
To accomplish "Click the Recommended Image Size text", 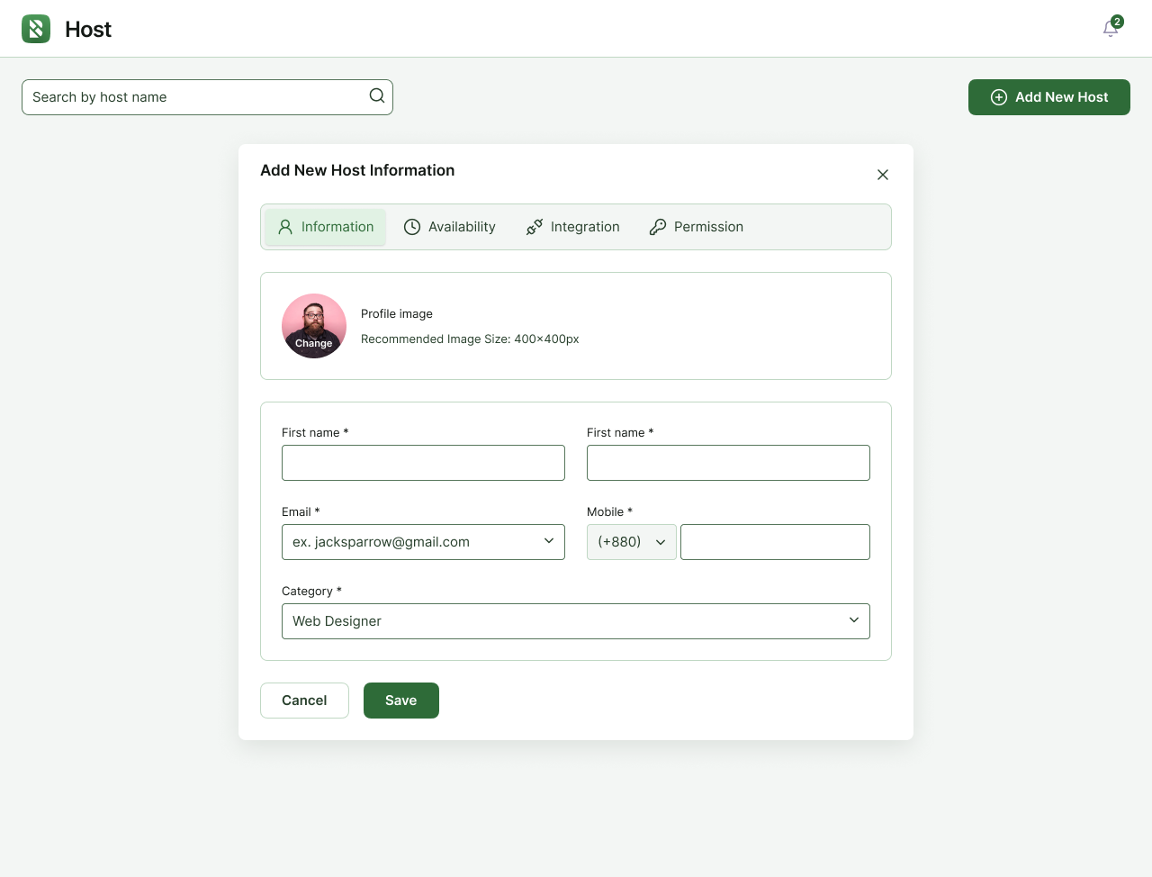I will [470, 339].
